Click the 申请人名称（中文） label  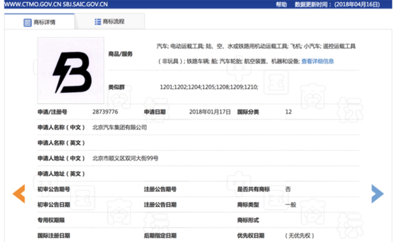pos(61,128)
